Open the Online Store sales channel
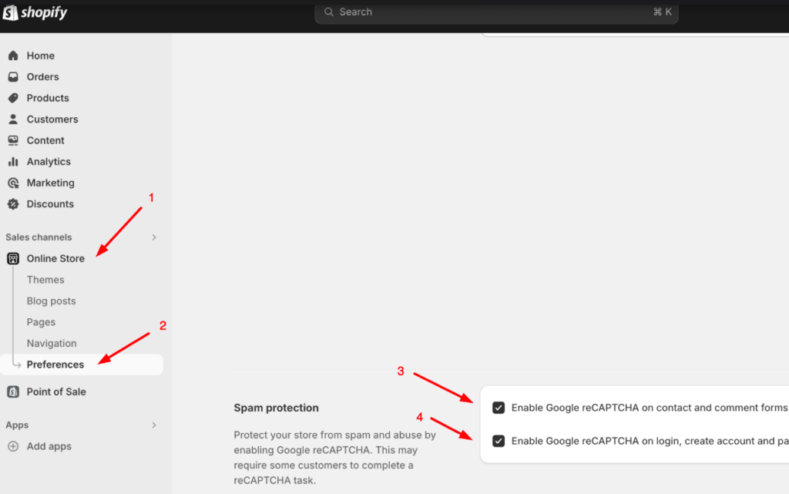Viewport: 789px width, 494px height. pyautogui.click(x=55, y=259)
